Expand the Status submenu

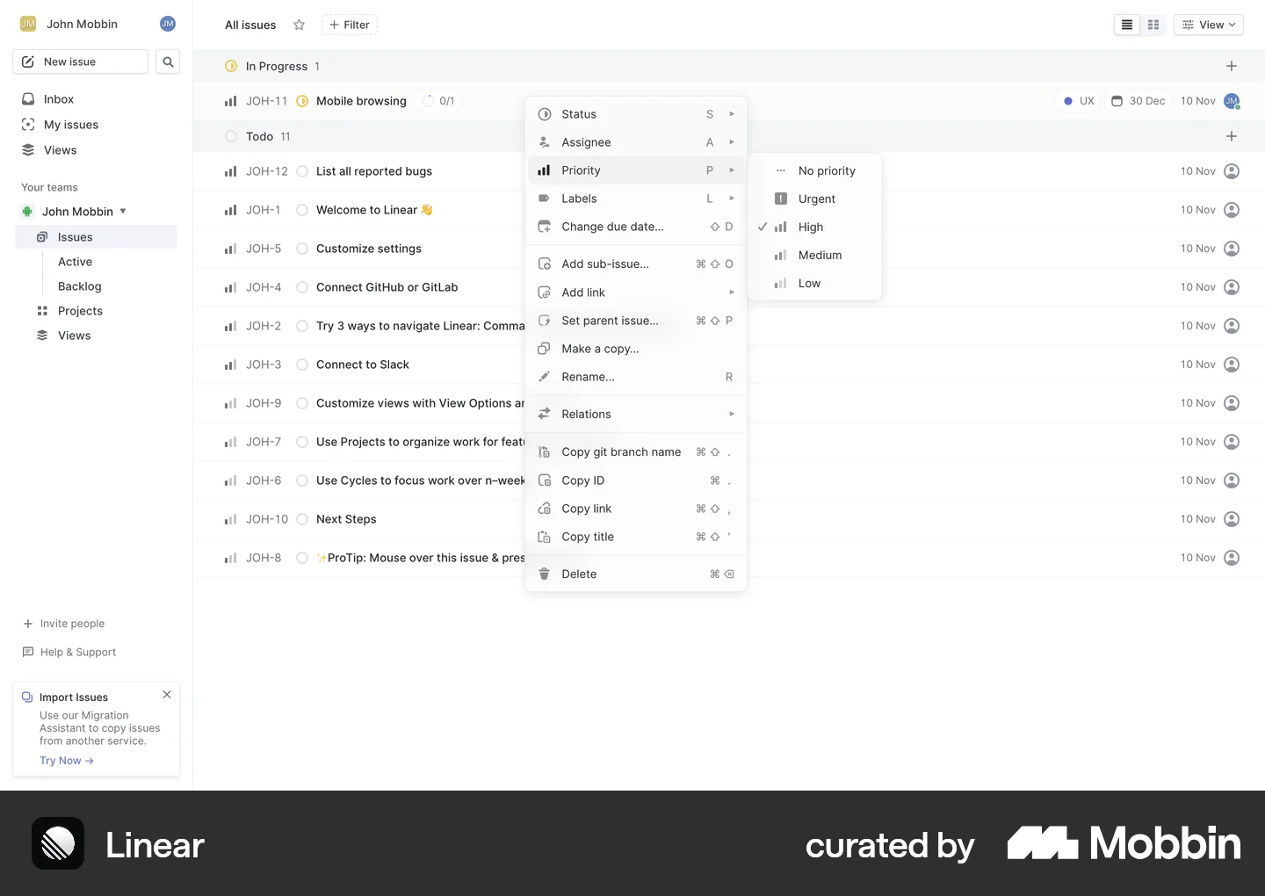click(x=636, y=114)
